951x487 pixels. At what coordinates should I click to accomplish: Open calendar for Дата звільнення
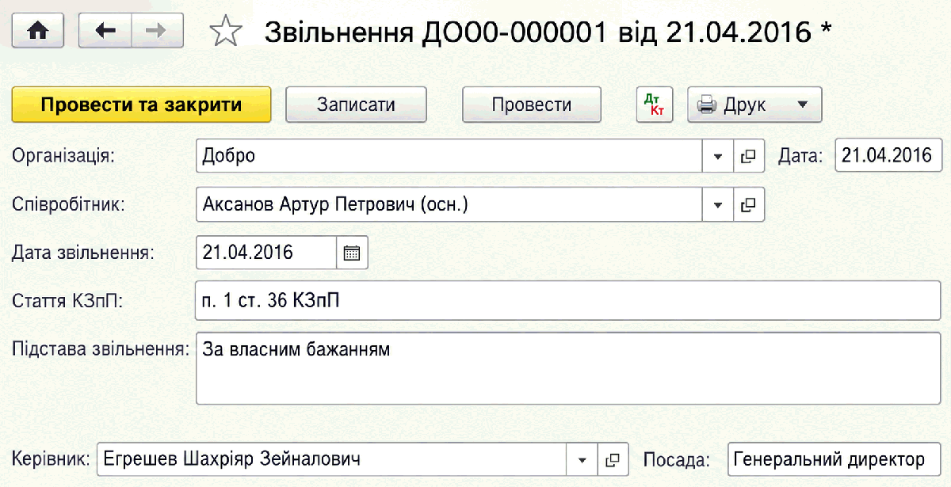(x=352, y=253)
